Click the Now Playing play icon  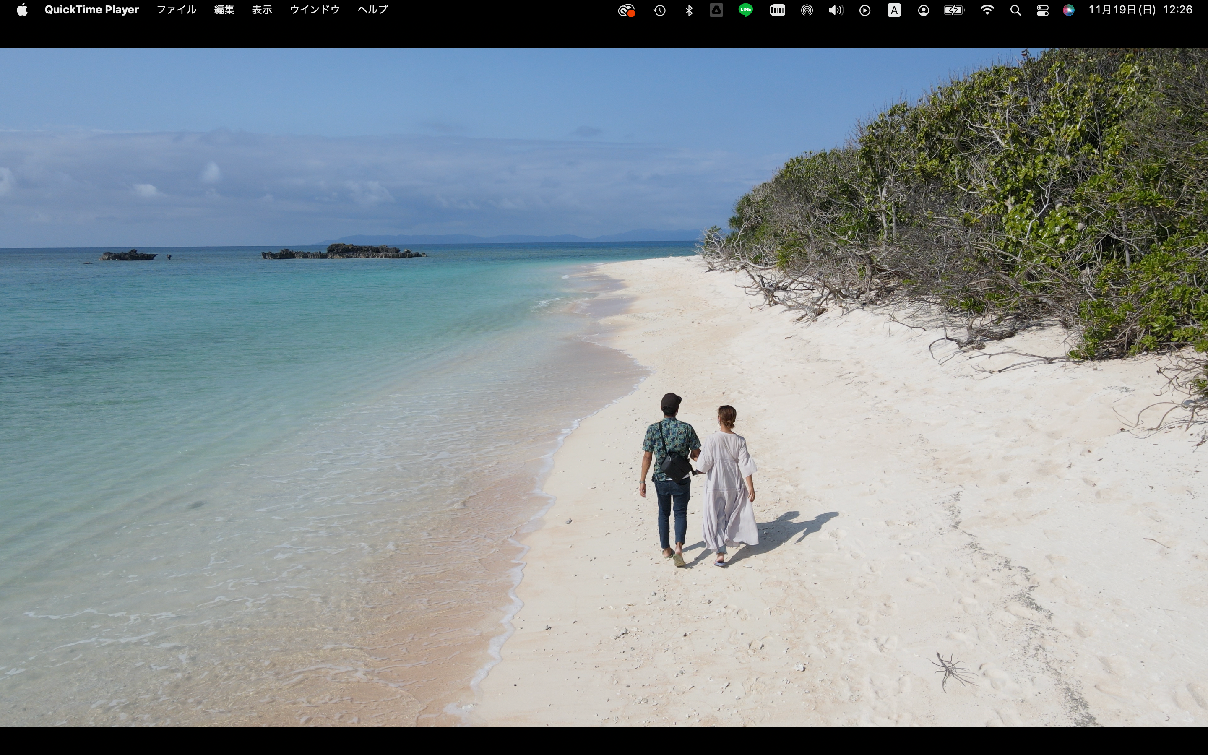click(865, 10)
